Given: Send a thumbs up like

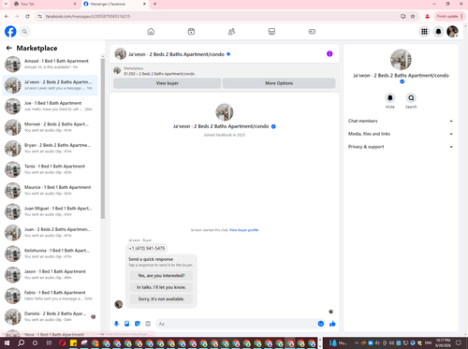Looking at the screenshot, I should point(332,324).
